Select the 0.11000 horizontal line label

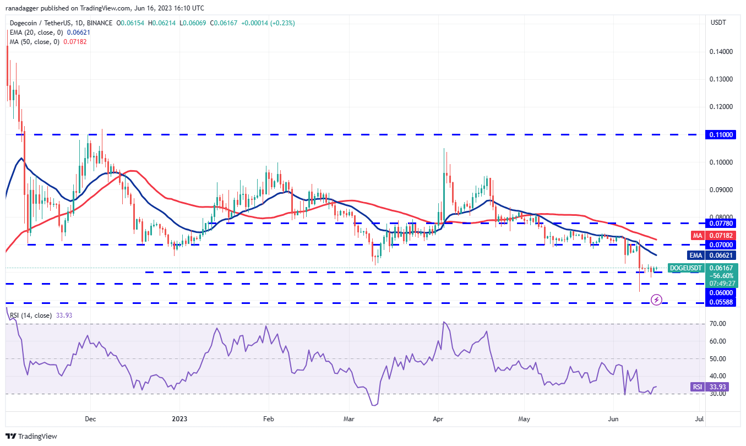coord(721,134)
